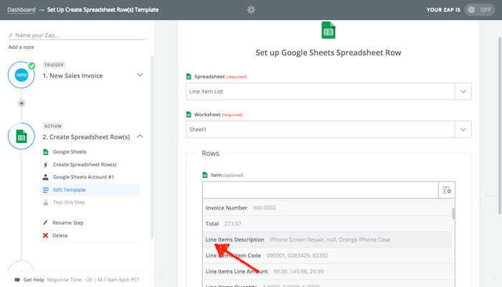
Task: Click the insert field button beside Item
Action: 447,190
